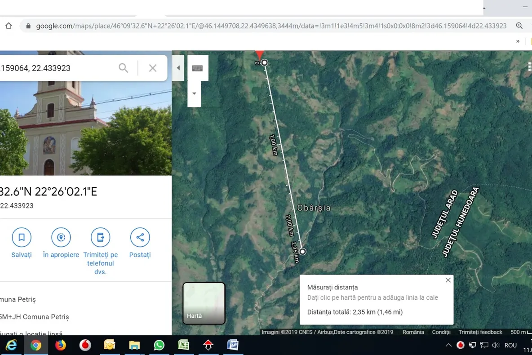The image size is (532, 355).
Task: Click the JUDEȚUL HUNEDOARA border label
Action: click(x=460, y=222)
